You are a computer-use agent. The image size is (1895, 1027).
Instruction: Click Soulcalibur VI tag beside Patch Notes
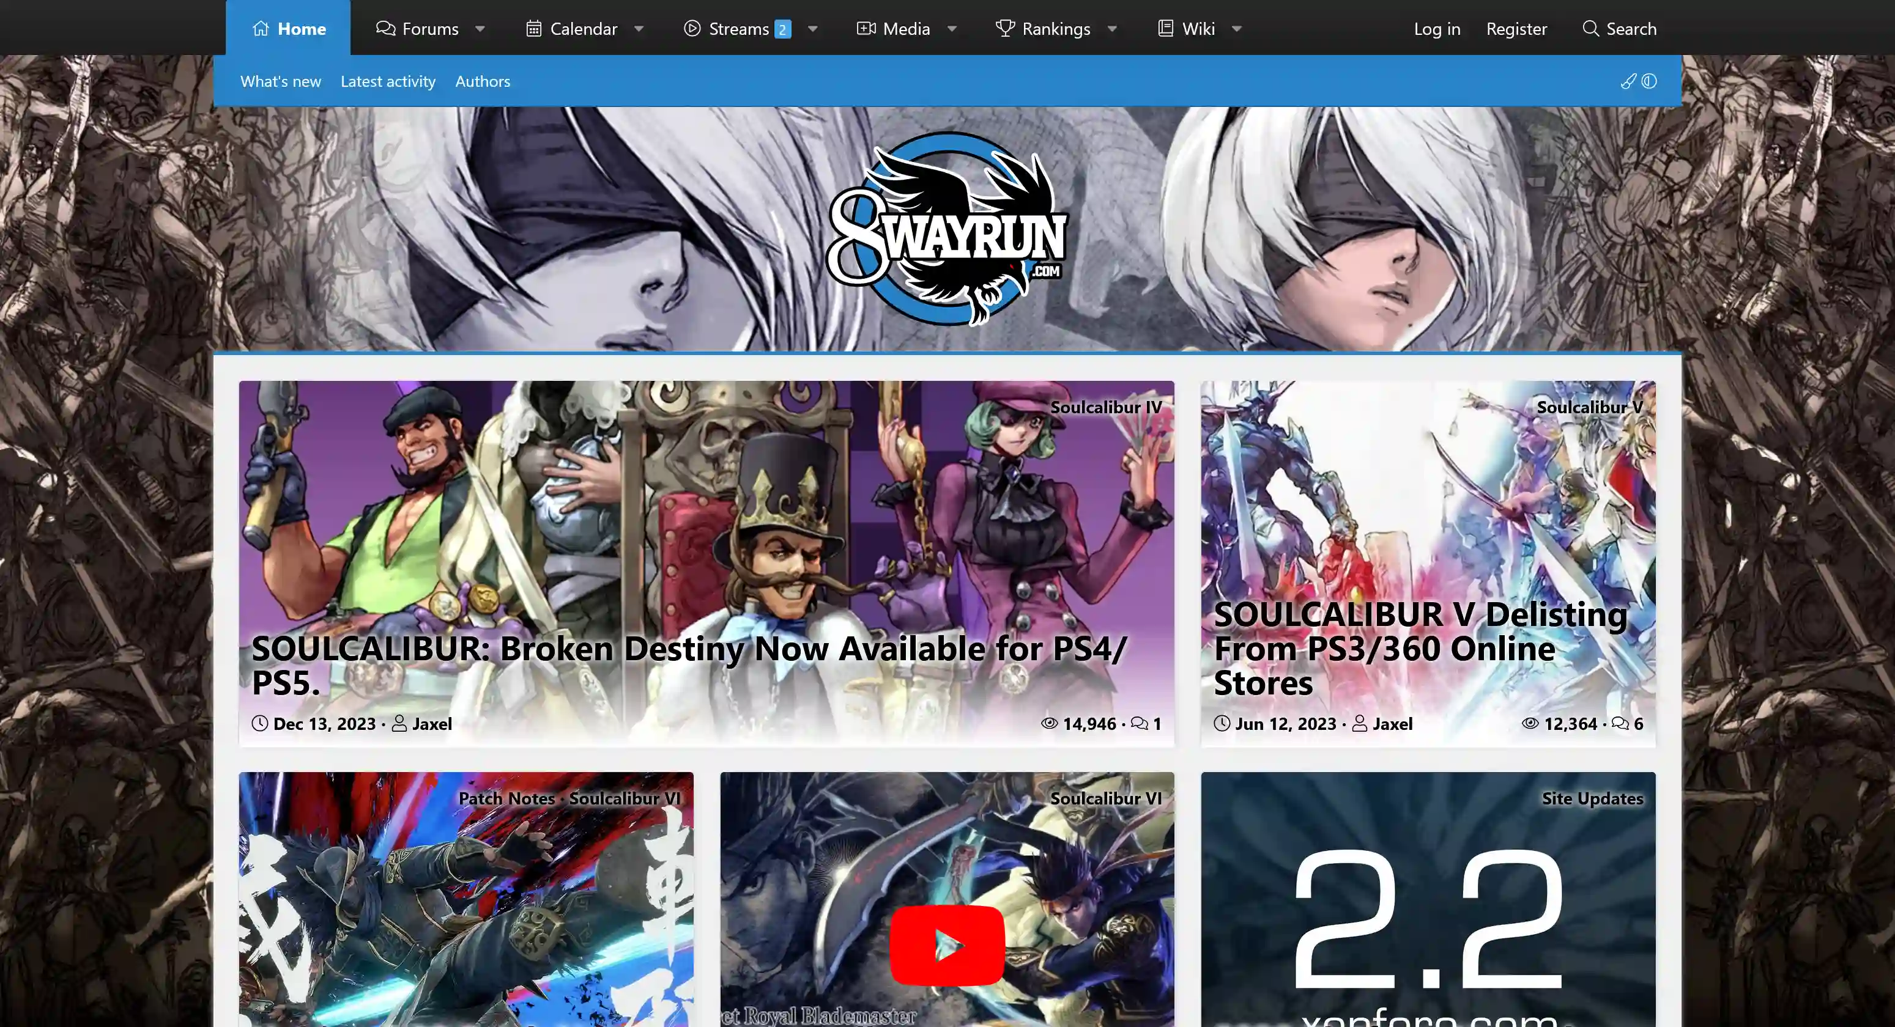(625, 798)
